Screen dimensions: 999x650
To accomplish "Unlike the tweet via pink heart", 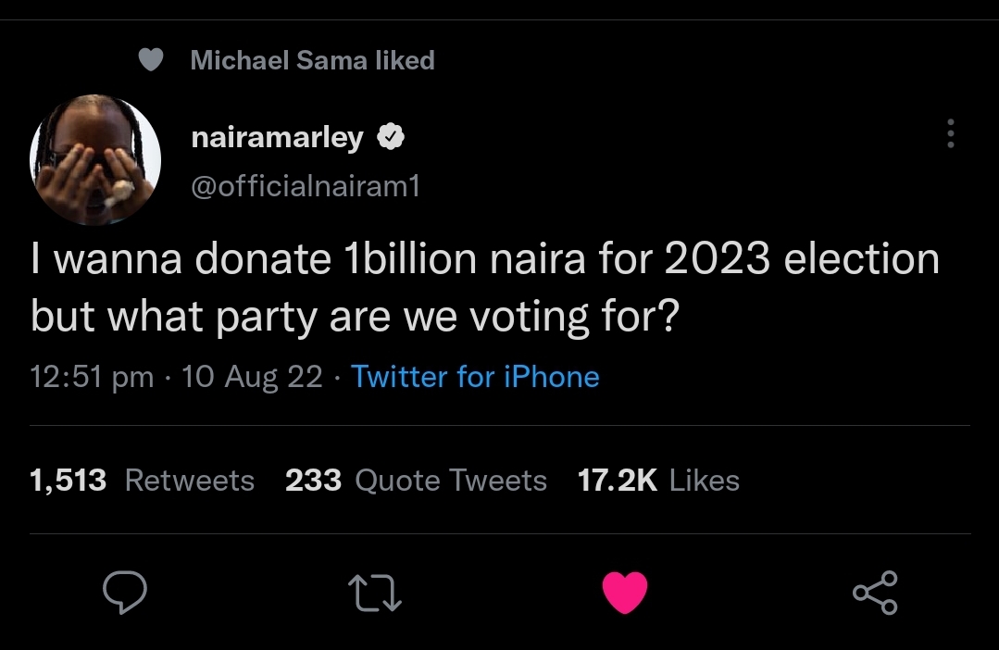I will point(625,593).
